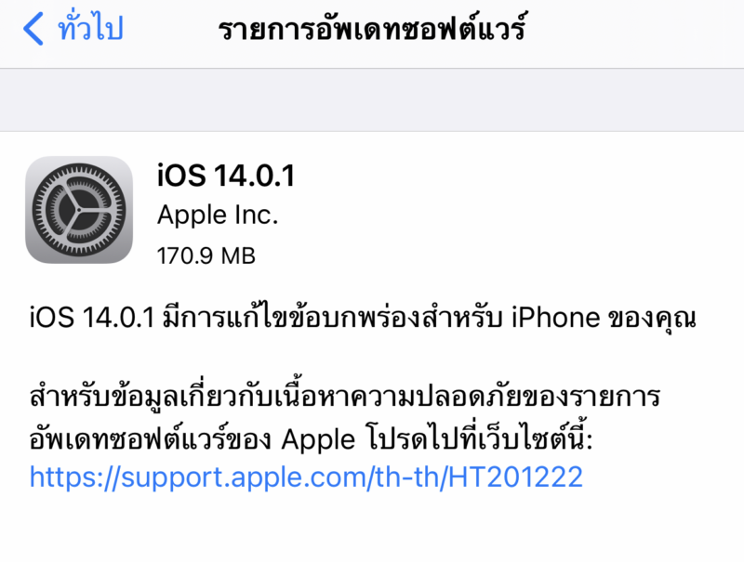744x562 pixels.
Task: Click the Apple Inc. developer label
Action: pos(218,216)
